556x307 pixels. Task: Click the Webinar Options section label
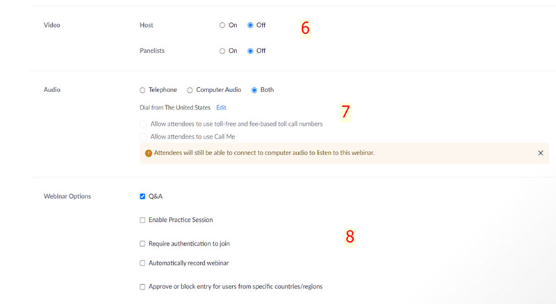coord(67,196)
